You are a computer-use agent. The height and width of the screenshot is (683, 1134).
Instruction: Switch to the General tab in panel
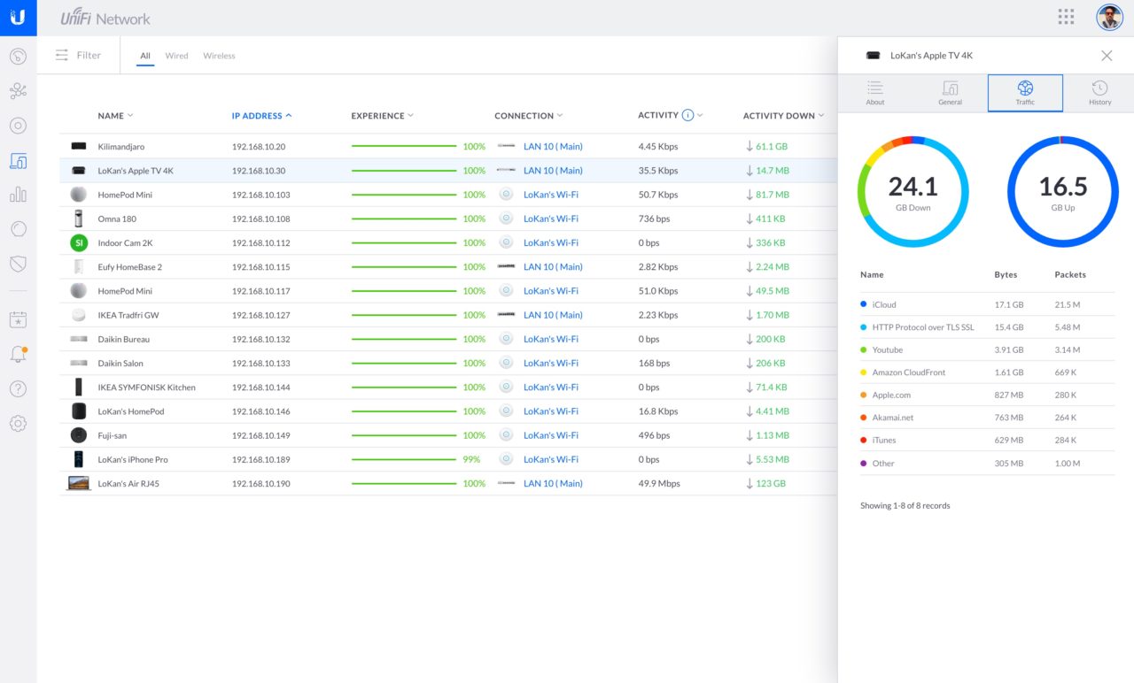click(950, 93)
